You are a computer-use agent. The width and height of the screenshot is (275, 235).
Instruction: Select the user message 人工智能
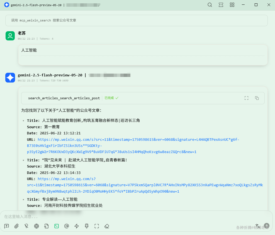[x=29, y=50]
